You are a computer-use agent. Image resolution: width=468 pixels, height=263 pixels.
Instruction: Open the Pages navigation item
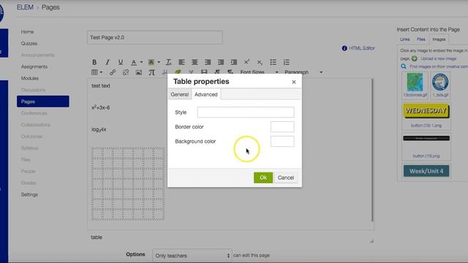(x=43, y=102)
